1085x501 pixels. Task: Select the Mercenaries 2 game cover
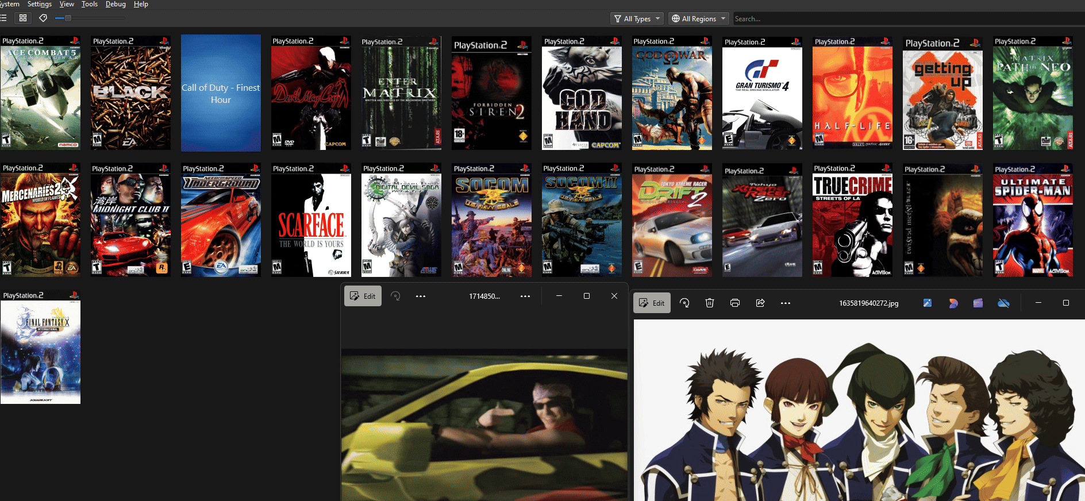tap(40, 220)
